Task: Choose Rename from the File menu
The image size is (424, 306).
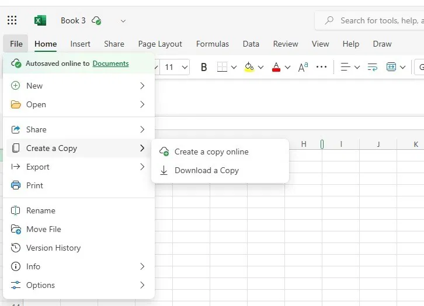Action: coord(78,210)
